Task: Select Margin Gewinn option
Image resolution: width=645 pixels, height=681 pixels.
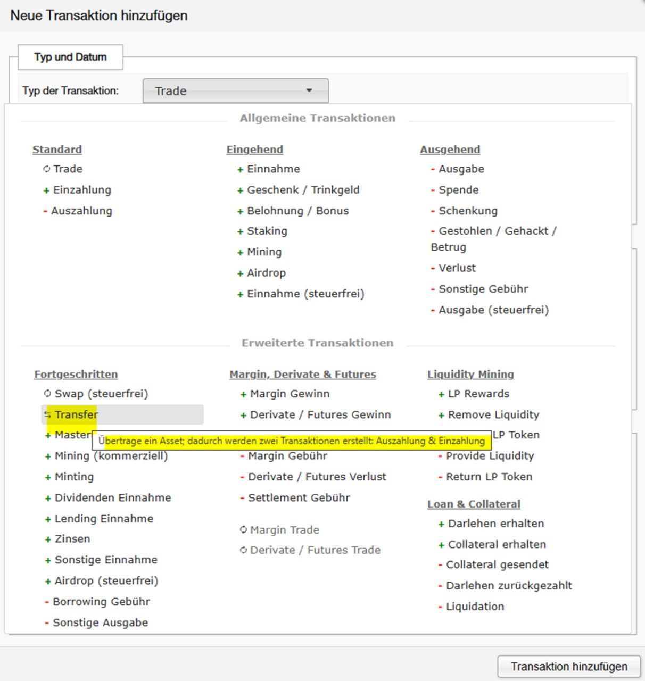Action: [290, 394]
